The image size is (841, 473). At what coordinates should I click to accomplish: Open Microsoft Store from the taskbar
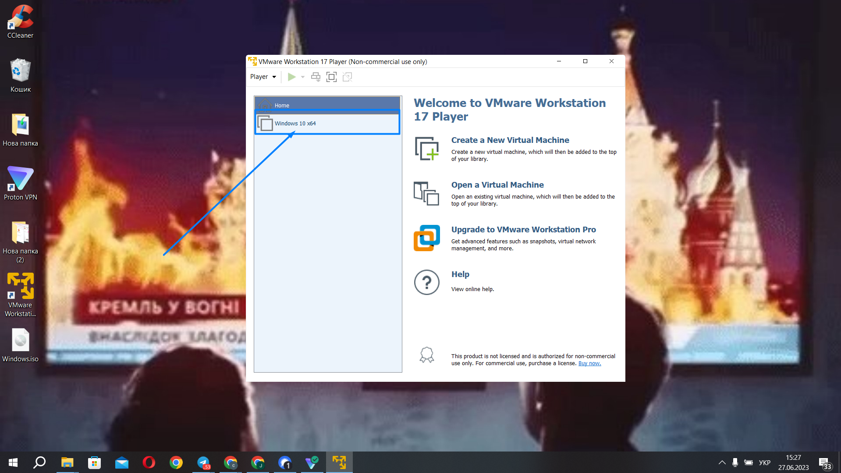pos(94,462)
